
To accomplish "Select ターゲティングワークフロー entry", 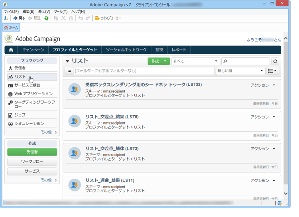I will click(x=32, y=104).
